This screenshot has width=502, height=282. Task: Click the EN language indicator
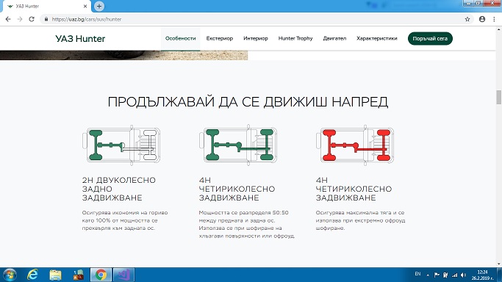417,274
